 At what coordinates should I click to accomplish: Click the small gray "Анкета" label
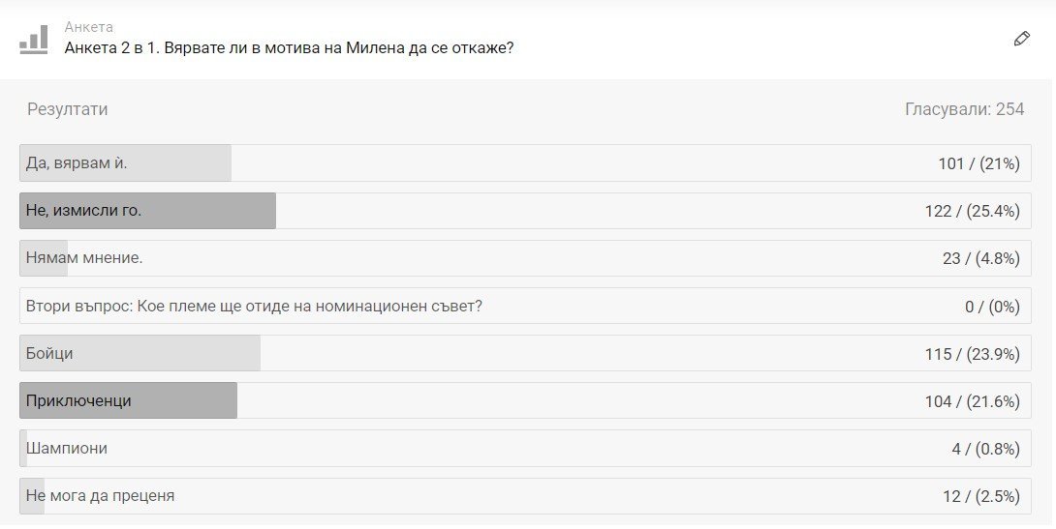tap(89, 27)
